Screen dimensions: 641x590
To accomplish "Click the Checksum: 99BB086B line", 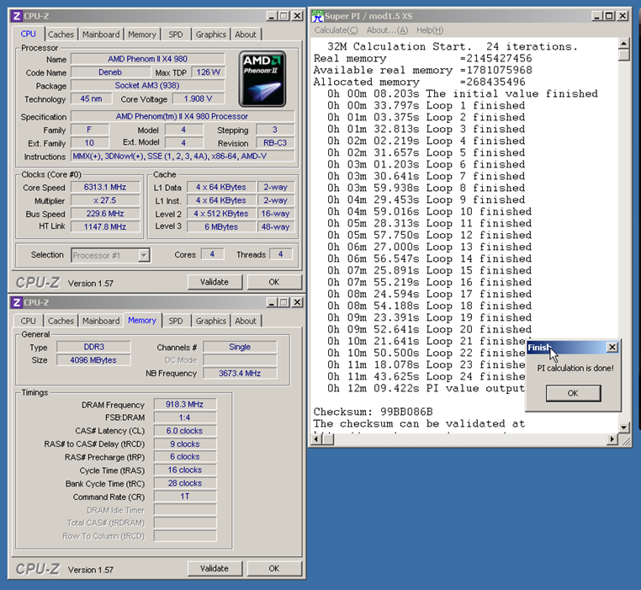I will click(x=373, y=412).
